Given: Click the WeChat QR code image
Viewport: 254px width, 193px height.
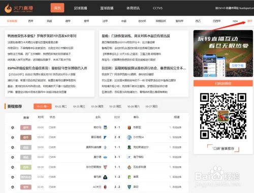Looking at the screenshot, I should click(x=223, y=116).
